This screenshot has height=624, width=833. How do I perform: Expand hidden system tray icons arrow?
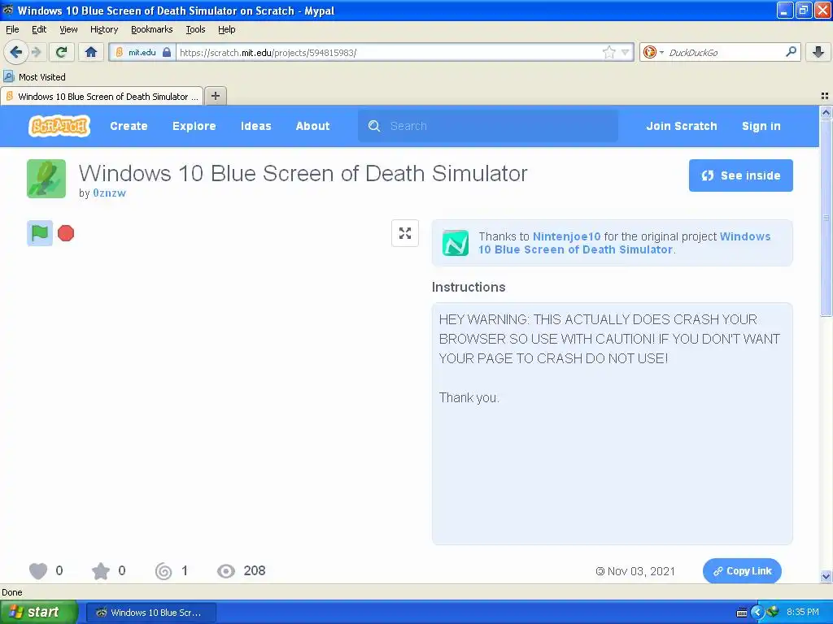(757, 613)
